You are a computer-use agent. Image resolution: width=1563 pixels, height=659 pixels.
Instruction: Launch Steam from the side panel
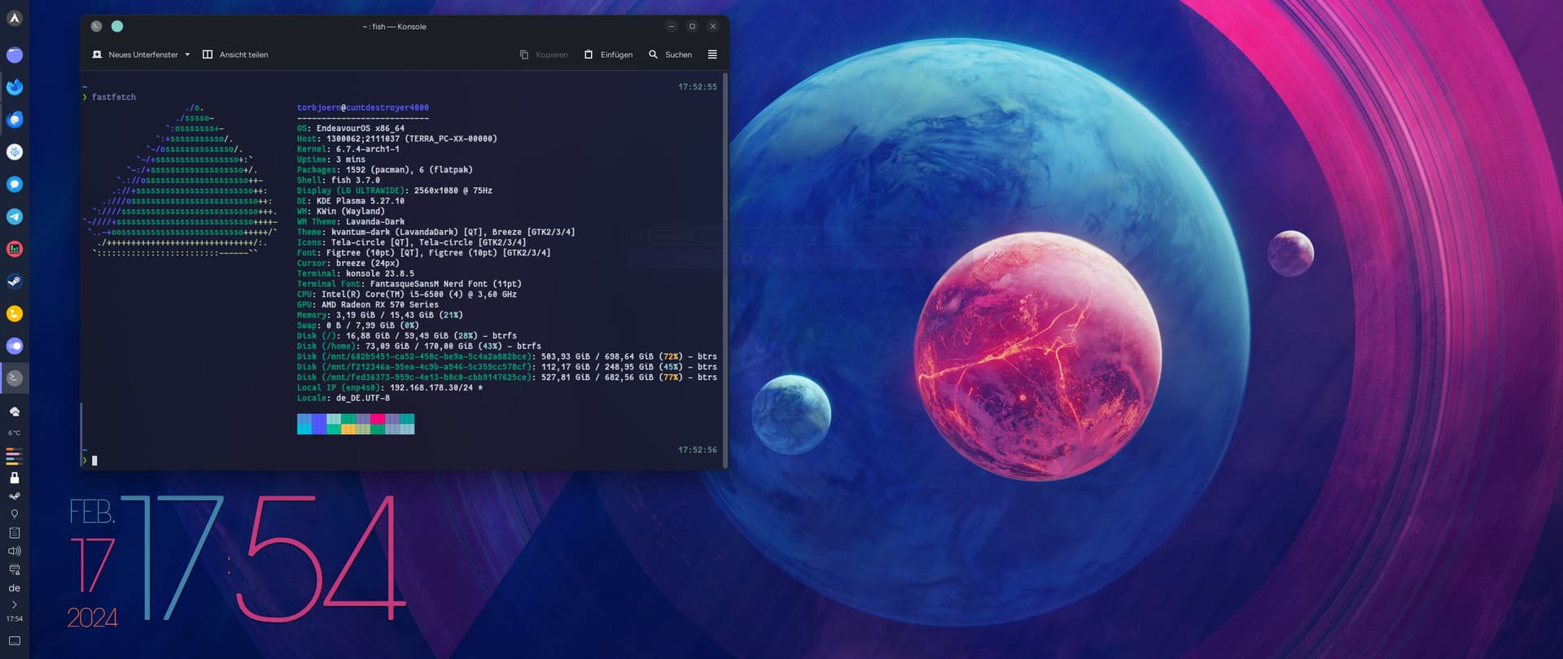point(15,281)
